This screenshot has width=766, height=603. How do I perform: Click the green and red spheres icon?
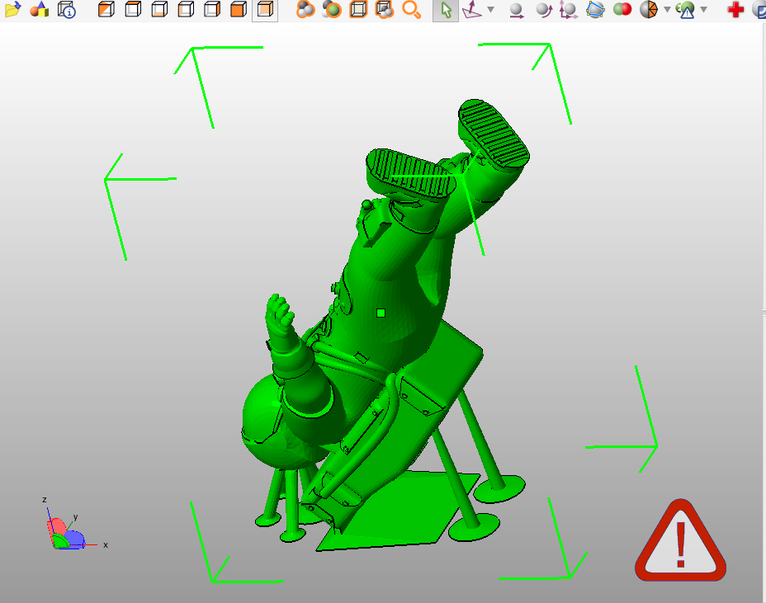622,9
